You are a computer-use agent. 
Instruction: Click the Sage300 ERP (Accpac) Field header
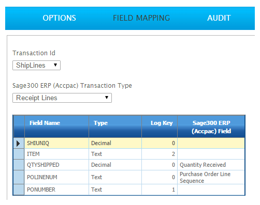pyautogui.click(x=211, y=127)
